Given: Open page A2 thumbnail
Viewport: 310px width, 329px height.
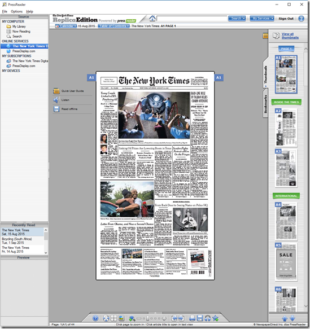Looking at the screenshot, I should pyautogui.click(x=286, y=128).
